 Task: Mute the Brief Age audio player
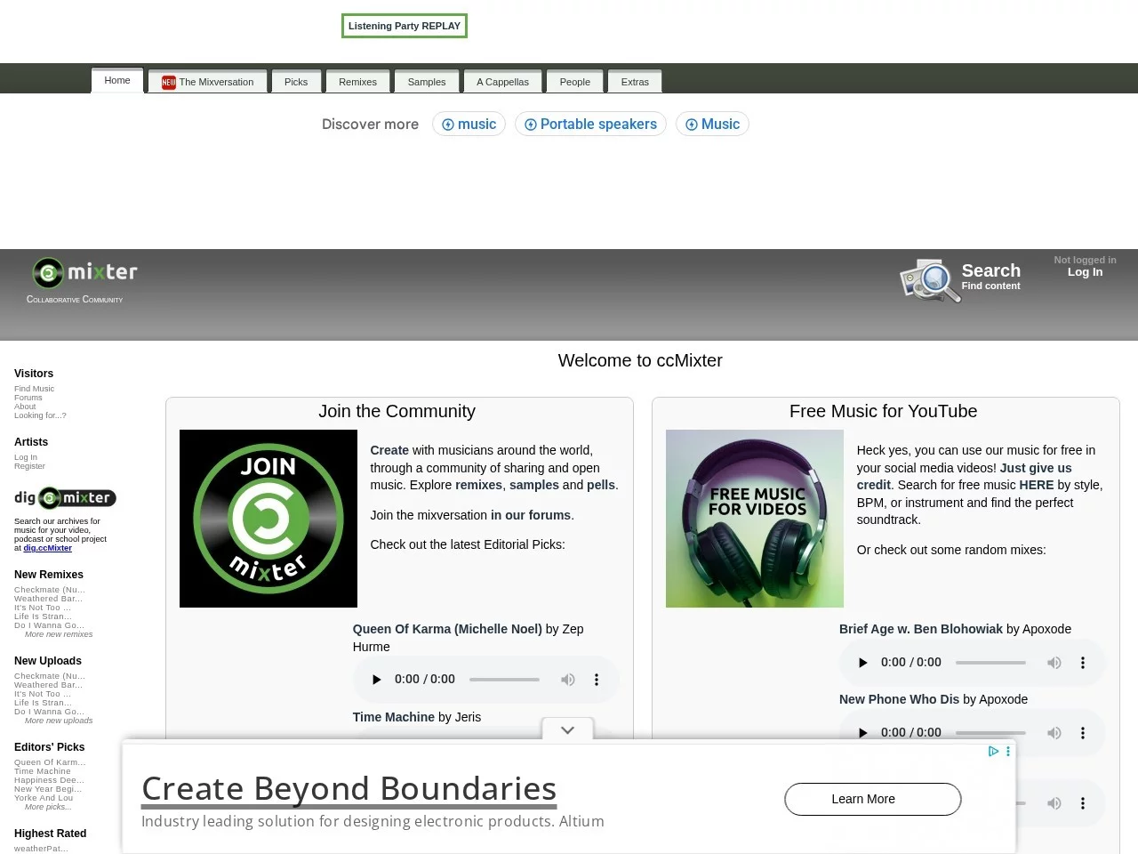pyautogui.click(x=1054, y=663)
